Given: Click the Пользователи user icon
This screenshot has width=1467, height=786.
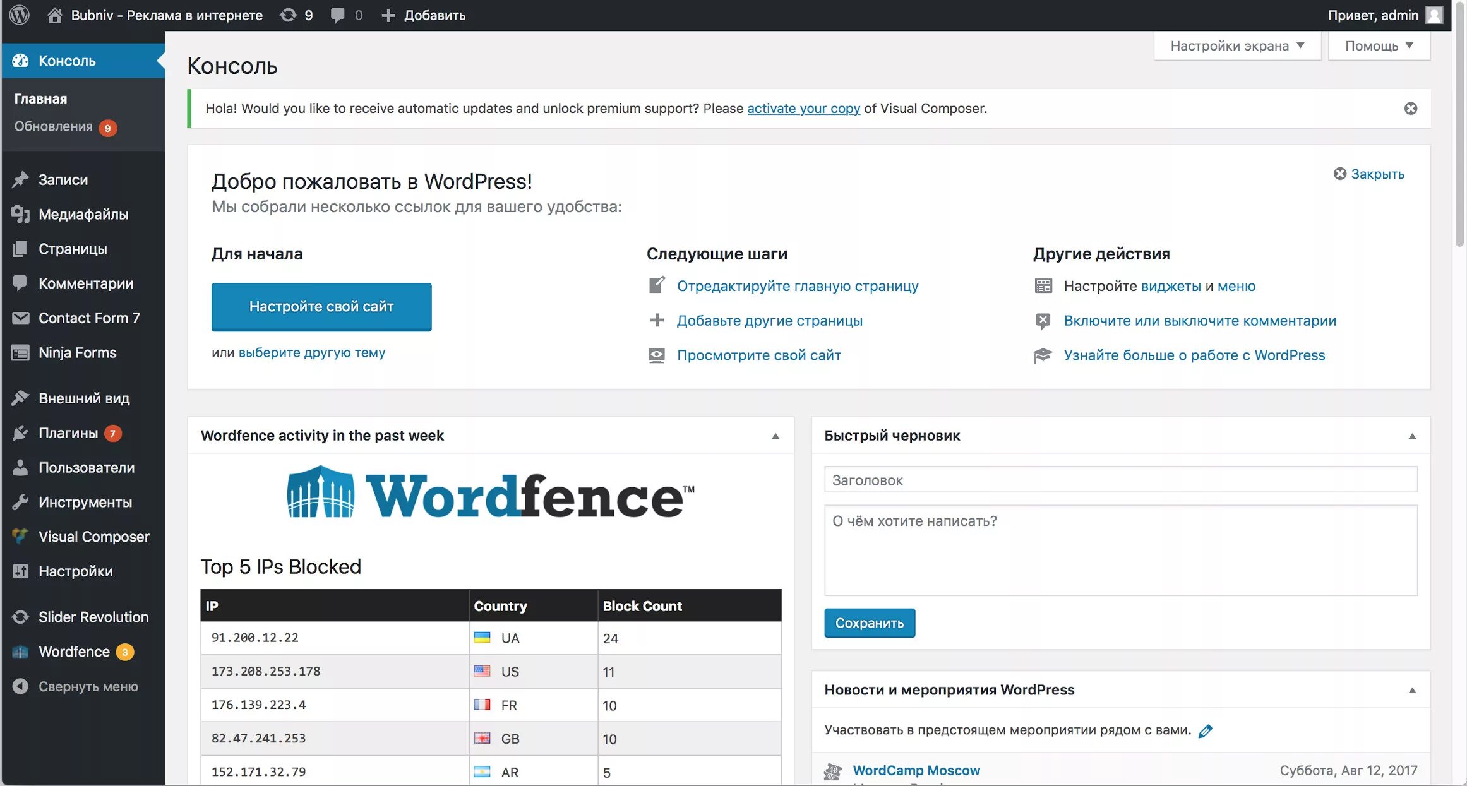Looking at the screenshot, I should pyautogui.click(x=20, y=467).
